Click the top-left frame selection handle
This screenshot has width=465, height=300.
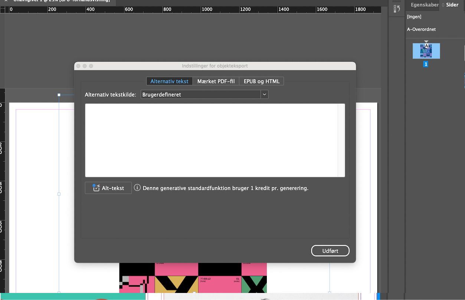(59, 95)
